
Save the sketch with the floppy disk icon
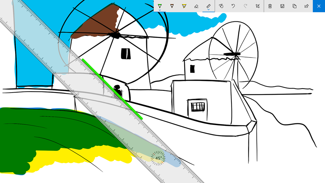tap(282, 6)
